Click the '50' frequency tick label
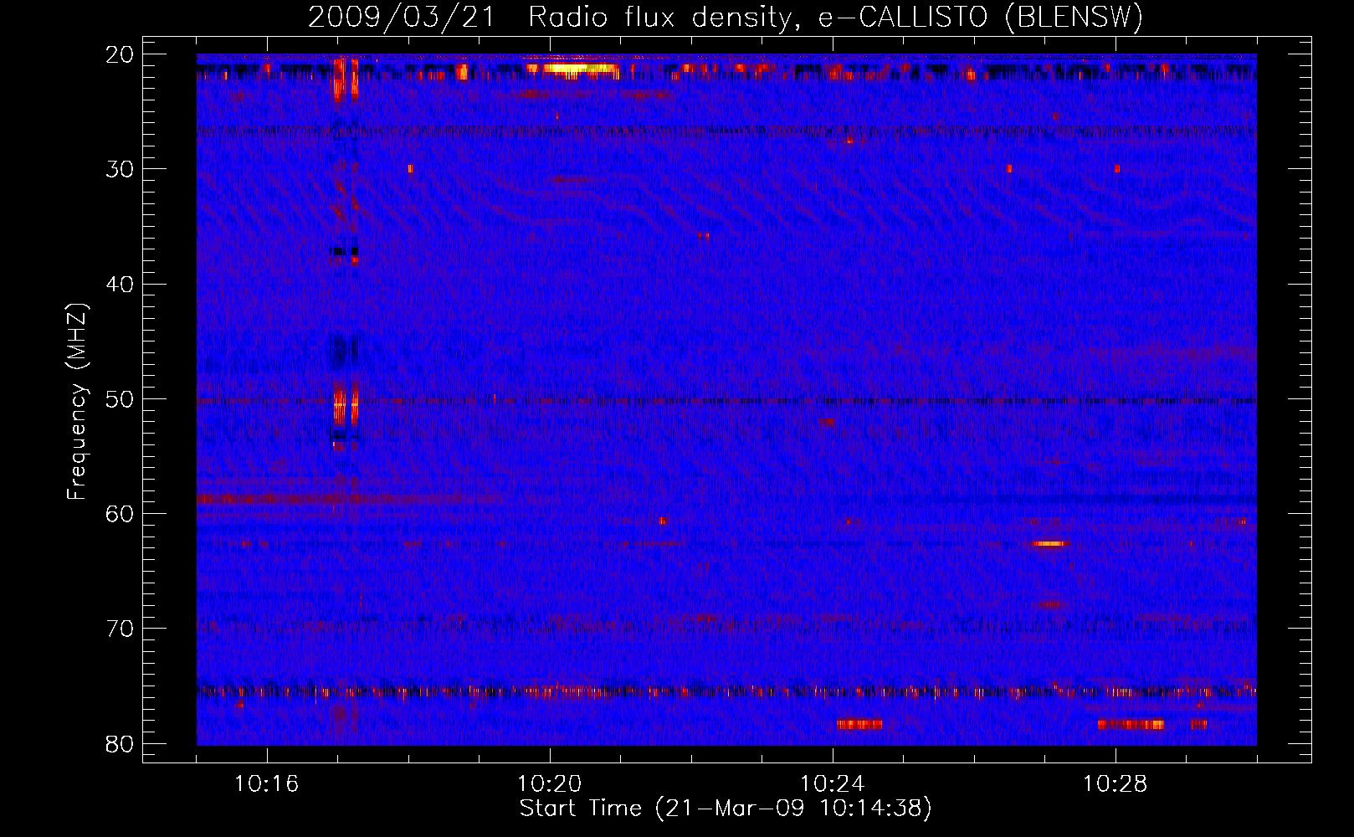The height and width of the screenshot is (837, 1354). 120,399
